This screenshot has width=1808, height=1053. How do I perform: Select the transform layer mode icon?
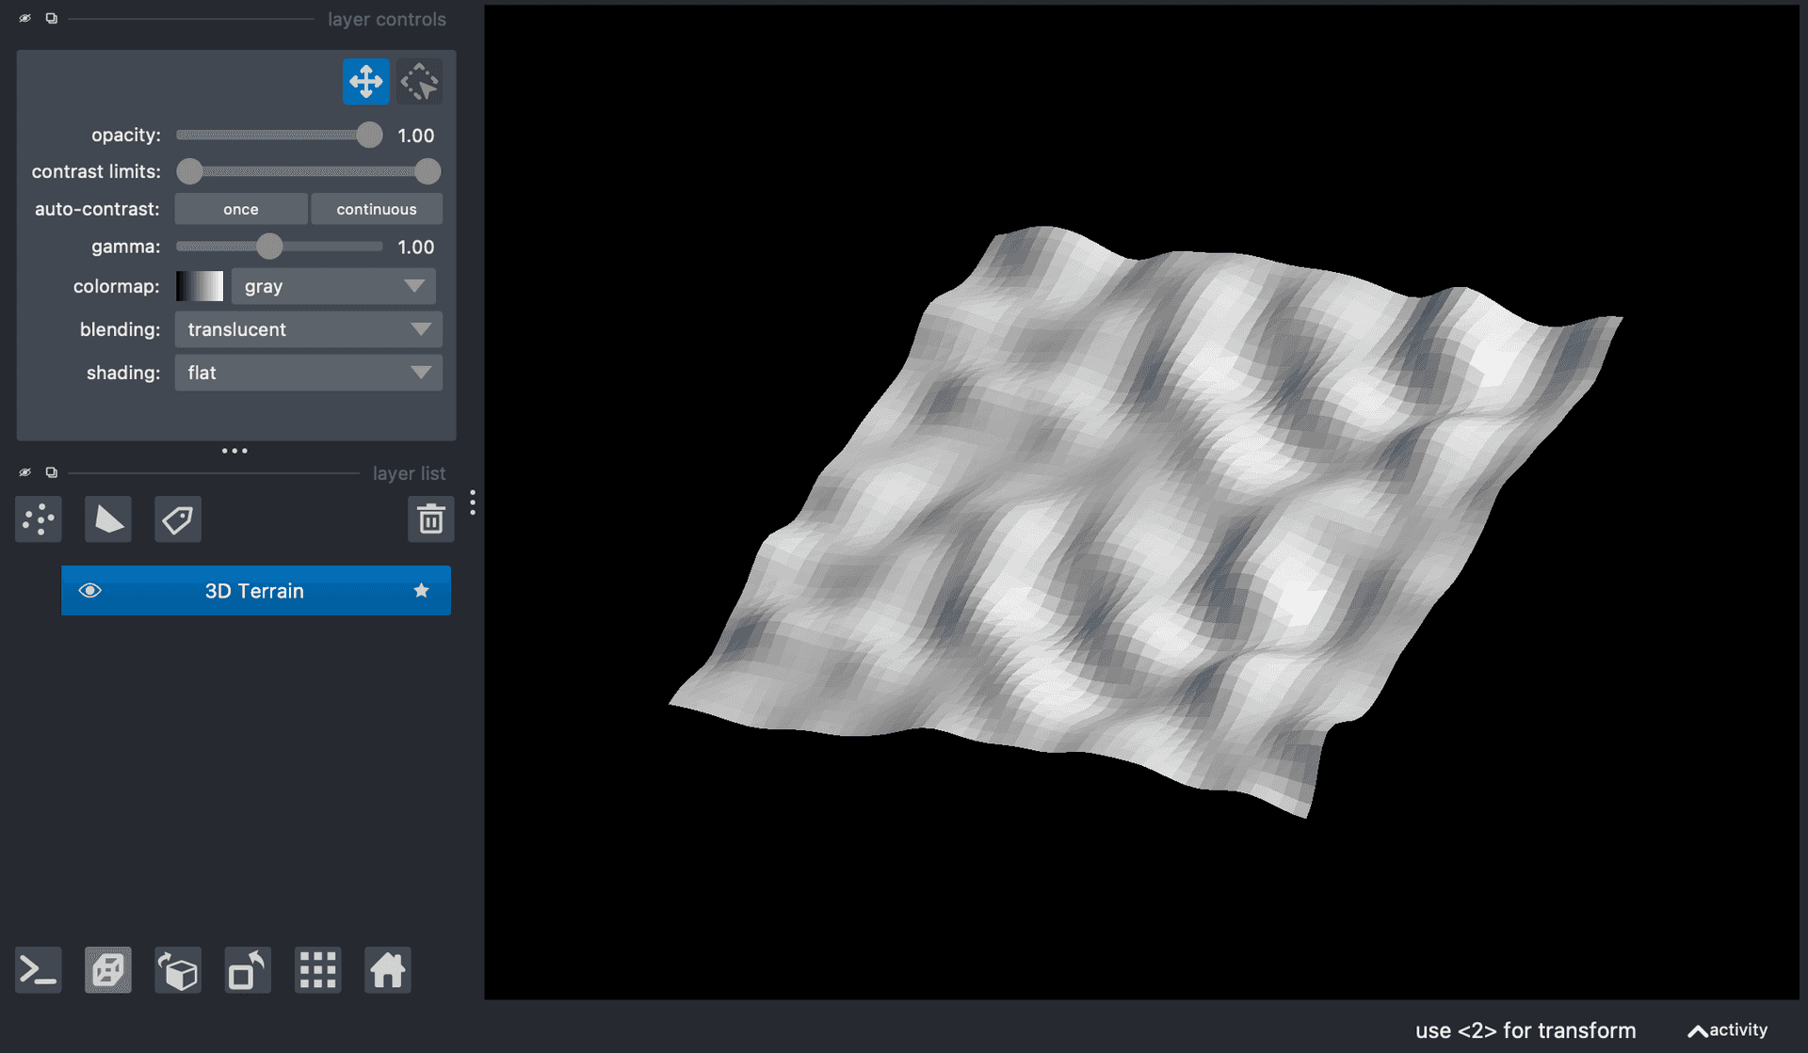pos(420,82)
